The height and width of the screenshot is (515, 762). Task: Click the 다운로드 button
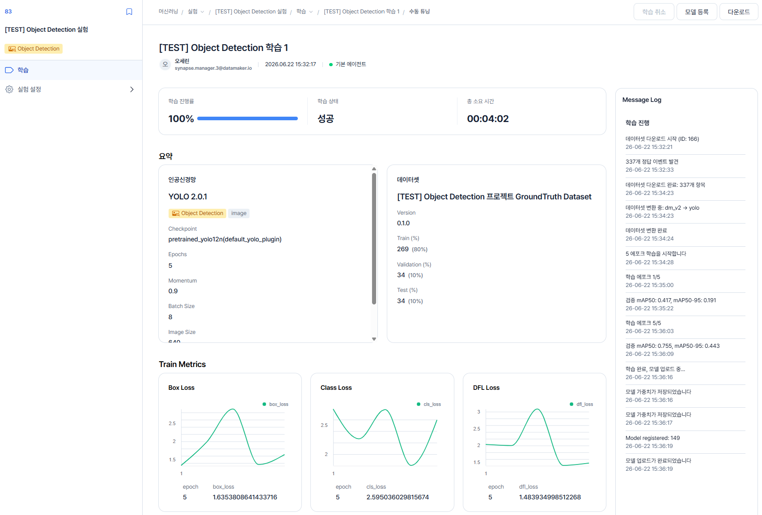tap(739, 12)
